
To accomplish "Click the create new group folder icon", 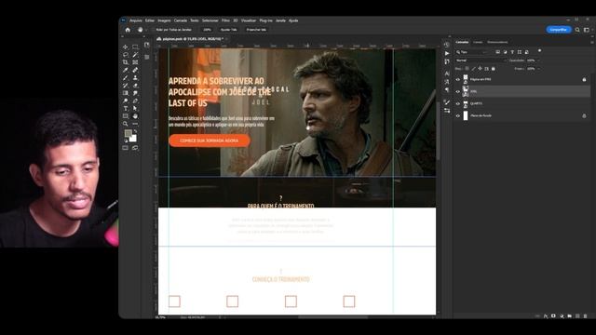I will point(569,316).
